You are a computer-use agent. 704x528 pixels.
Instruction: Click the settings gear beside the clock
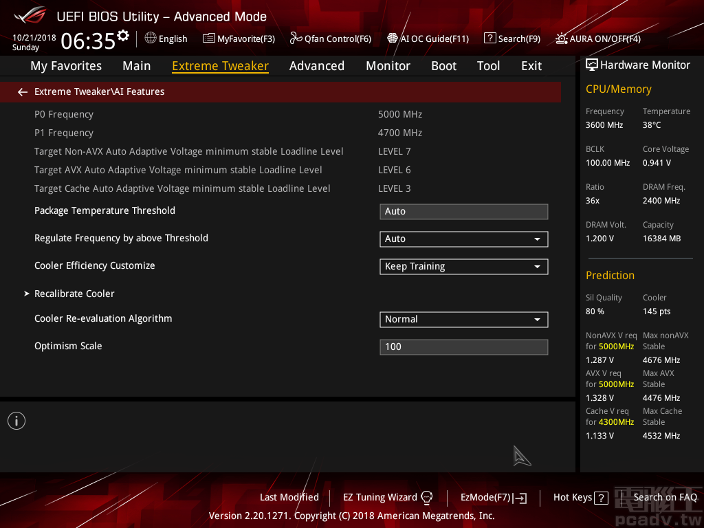click(x=123, y=35)
